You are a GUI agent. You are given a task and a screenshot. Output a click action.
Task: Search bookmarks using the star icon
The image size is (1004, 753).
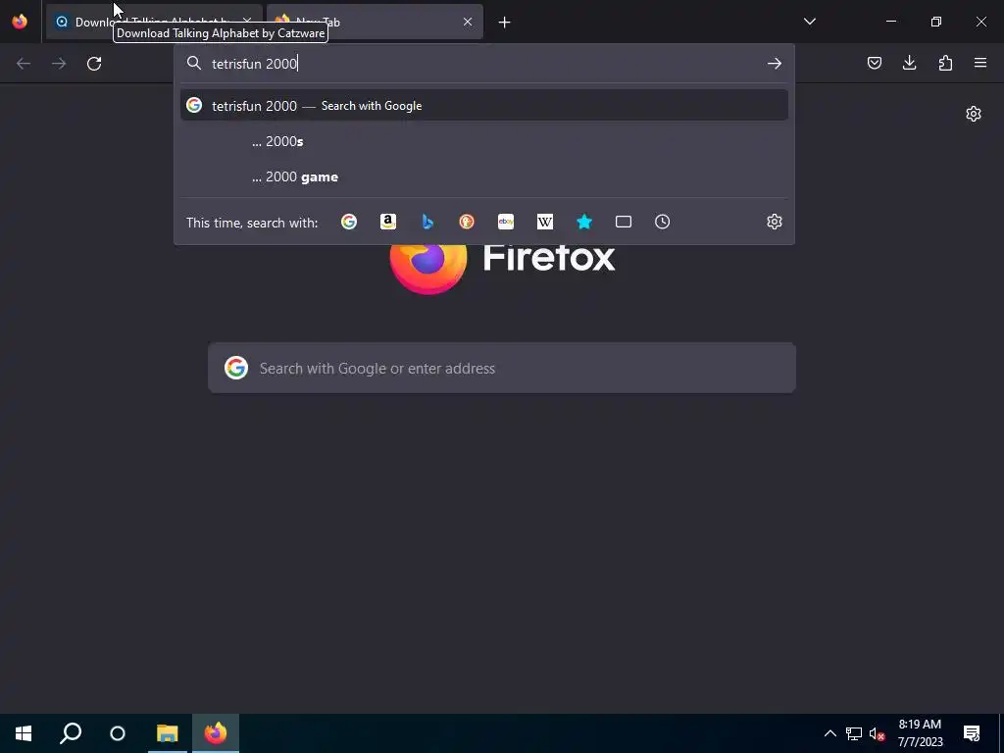(x=584, y=222)
